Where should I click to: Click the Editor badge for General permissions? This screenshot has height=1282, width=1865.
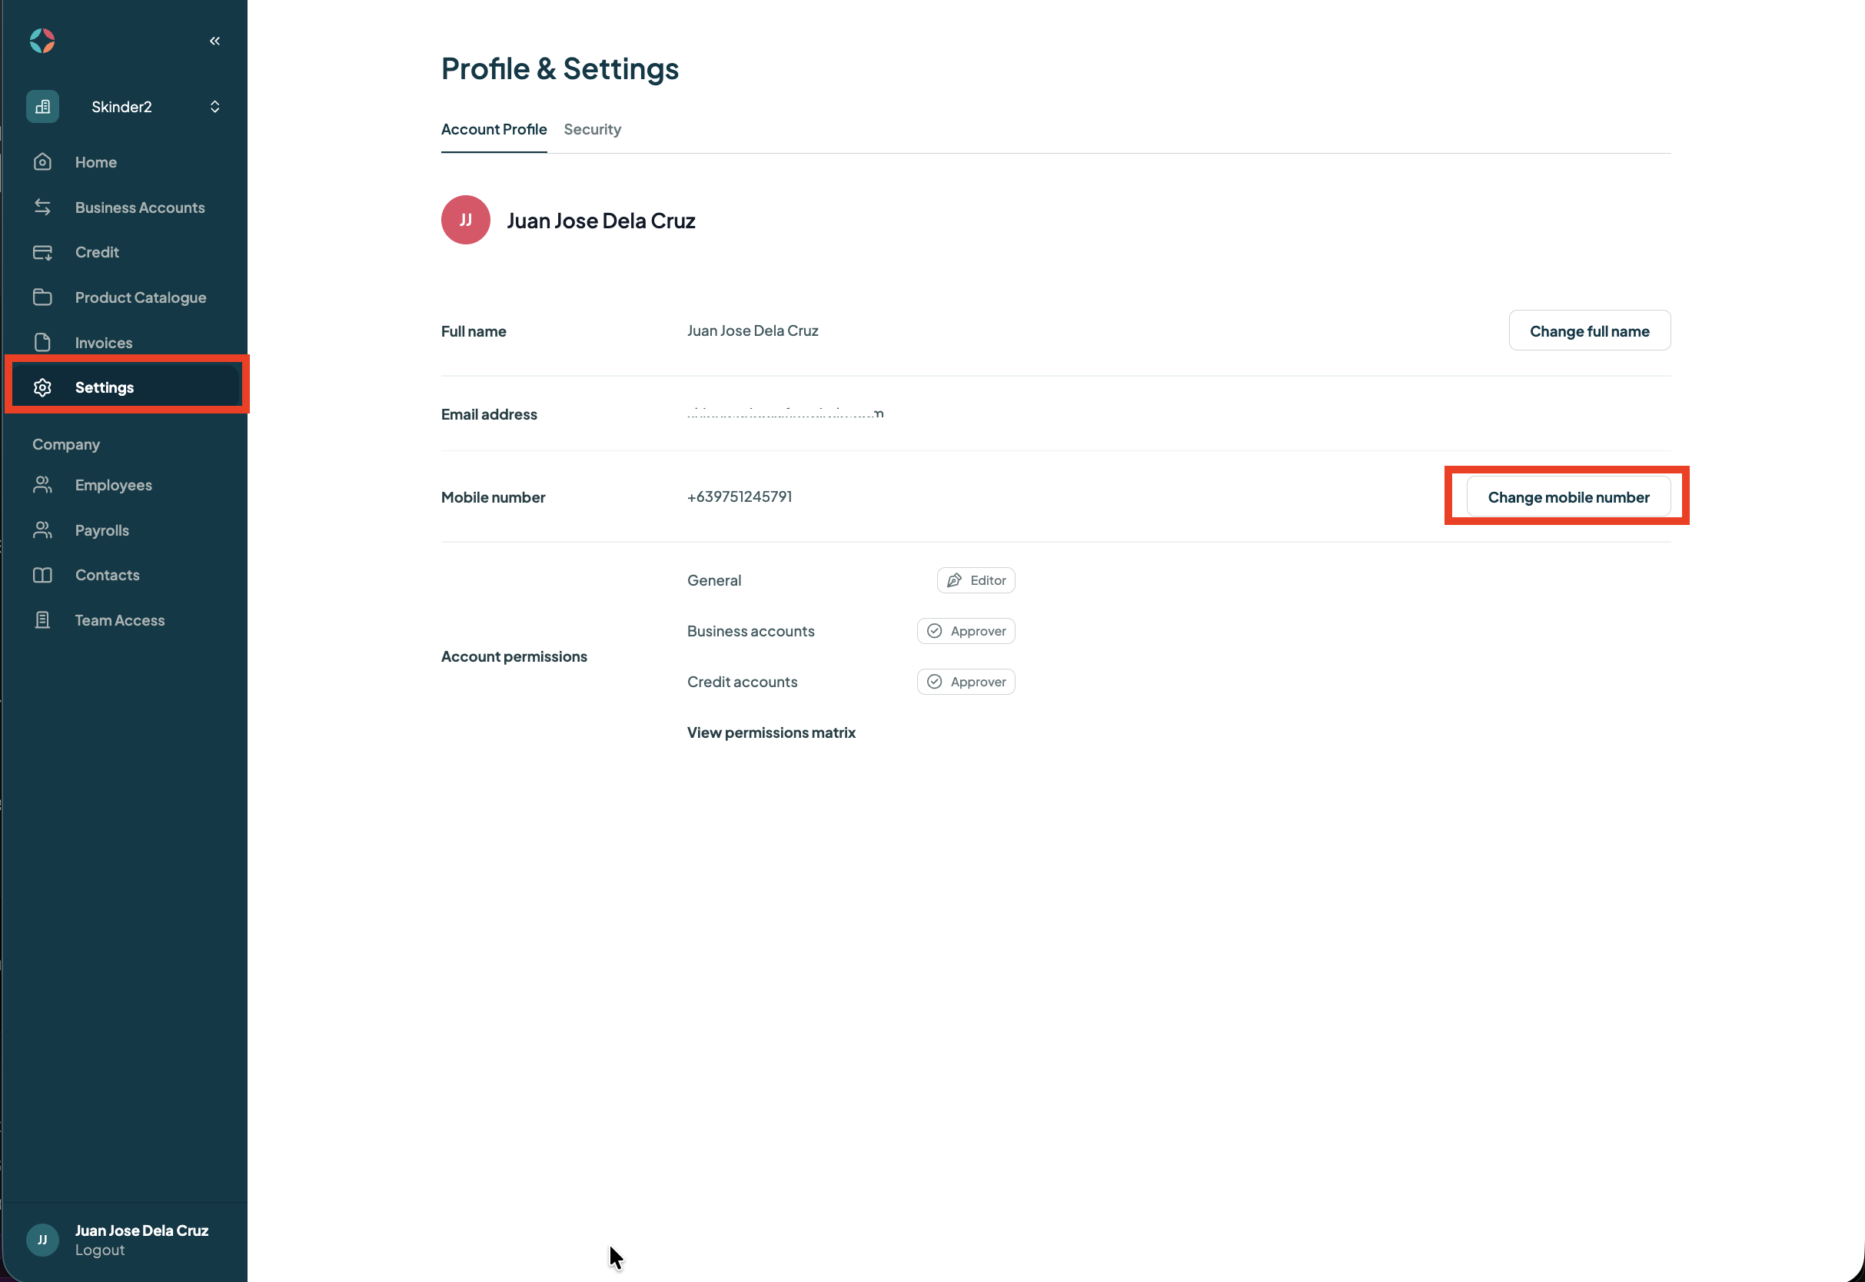pyautogui.click(x=976, y=580)
